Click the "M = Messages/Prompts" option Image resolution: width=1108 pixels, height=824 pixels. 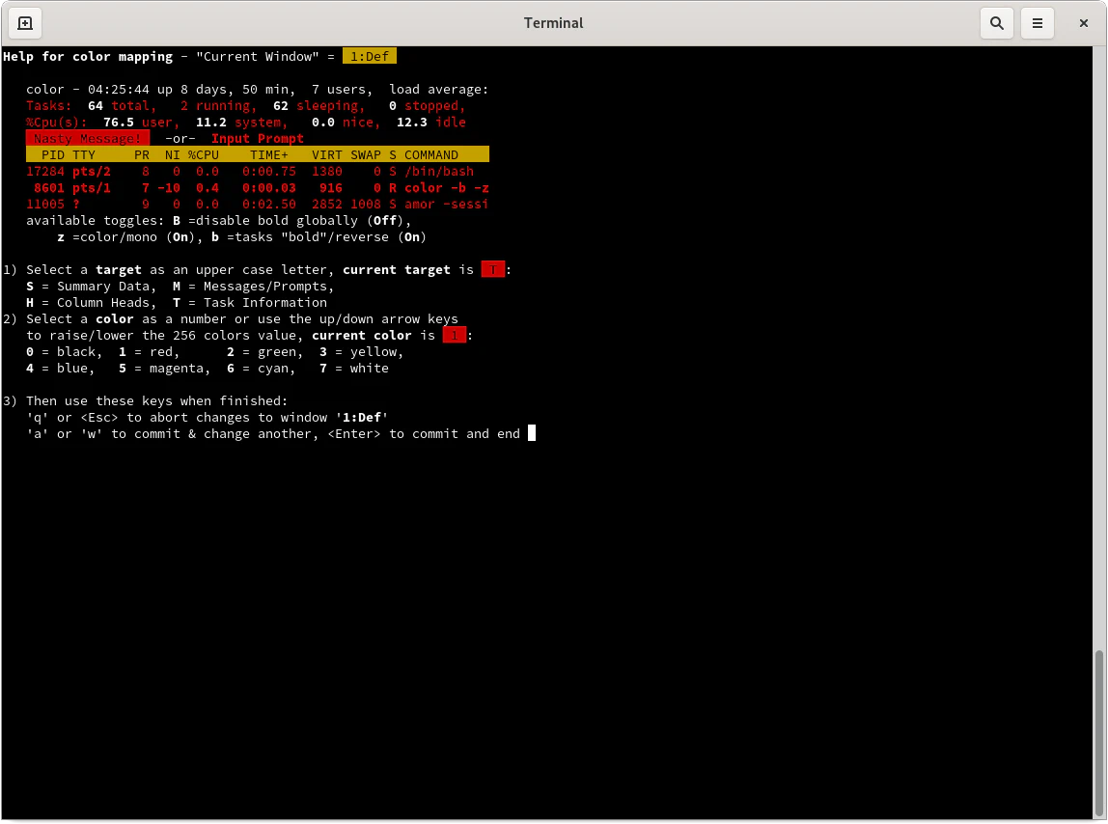pyautogui.click(x=253, y=287)
